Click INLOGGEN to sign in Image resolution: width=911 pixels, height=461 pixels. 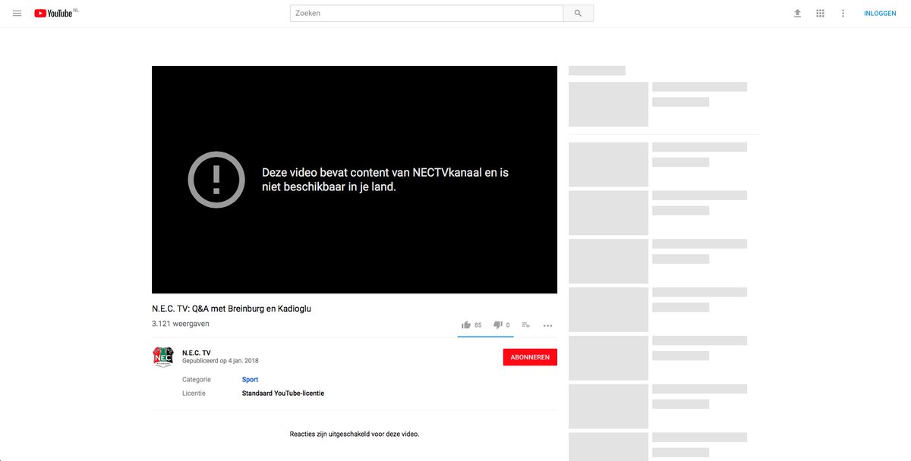tap(880, 14)
